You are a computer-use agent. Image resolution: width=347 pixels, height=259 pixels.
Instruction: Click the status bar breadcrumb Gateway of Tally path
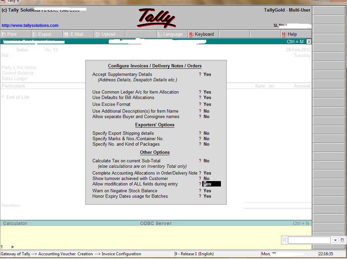[x=71, y=254]
